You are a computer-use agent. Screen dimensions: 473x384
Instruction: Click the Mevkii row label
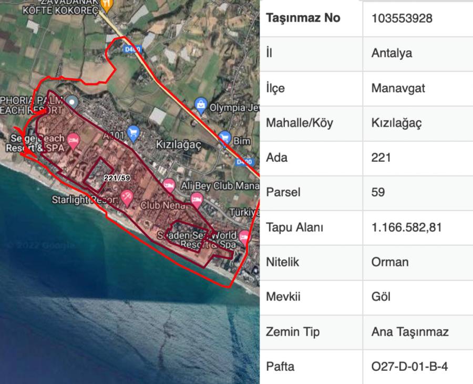[x=283, y=297]
